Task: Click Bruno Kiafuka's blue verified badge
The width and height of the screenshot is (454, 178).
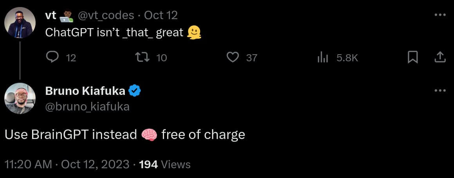Action: tap(135, 91)
